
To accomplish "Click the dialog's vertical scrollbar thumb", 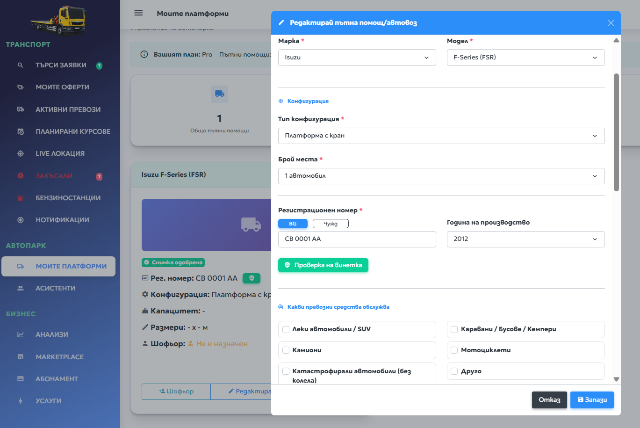I will pyautogui.click(x=616, y=132).
